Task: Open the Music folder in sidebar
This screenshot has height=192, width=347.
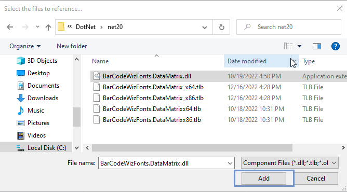Action: tap(36, 110)
